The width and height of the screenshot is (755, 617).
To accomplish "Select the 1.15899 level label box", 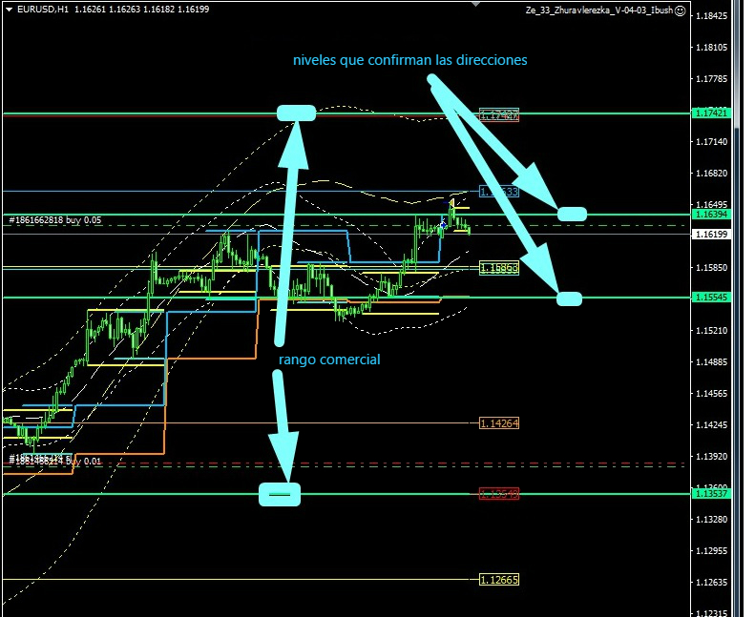I will point(498,269).
